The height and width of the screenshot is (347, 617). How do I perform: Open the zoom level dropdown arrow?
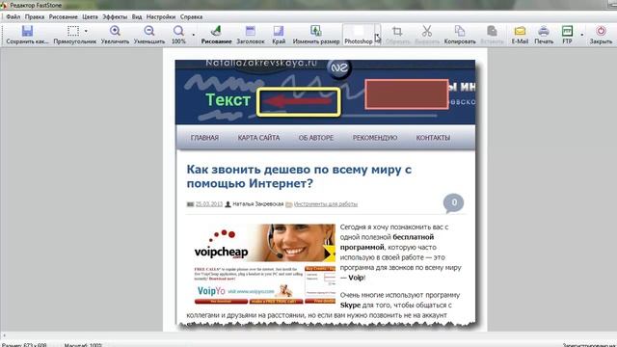pyautogui.click(x=193, y=35)
